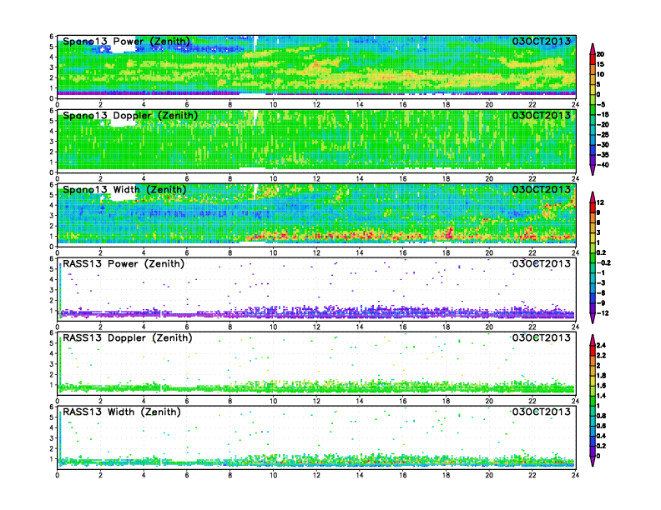Click the hour 24 tick under the RASS13 Width panel

pos(575,475)
